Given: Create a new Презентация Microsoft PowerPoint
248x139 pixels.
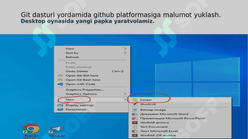Looking at the screenshot, I should pyautogui.click(x=180, y=118).
